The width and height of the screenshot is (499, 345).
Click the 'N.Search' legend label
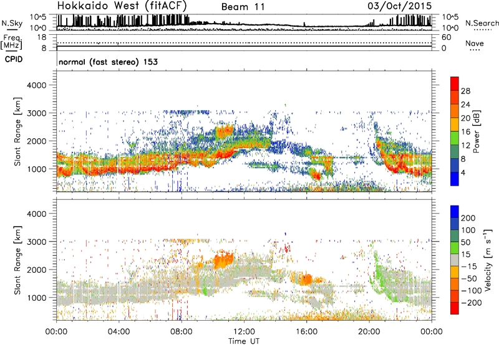(x=482, y=23)
